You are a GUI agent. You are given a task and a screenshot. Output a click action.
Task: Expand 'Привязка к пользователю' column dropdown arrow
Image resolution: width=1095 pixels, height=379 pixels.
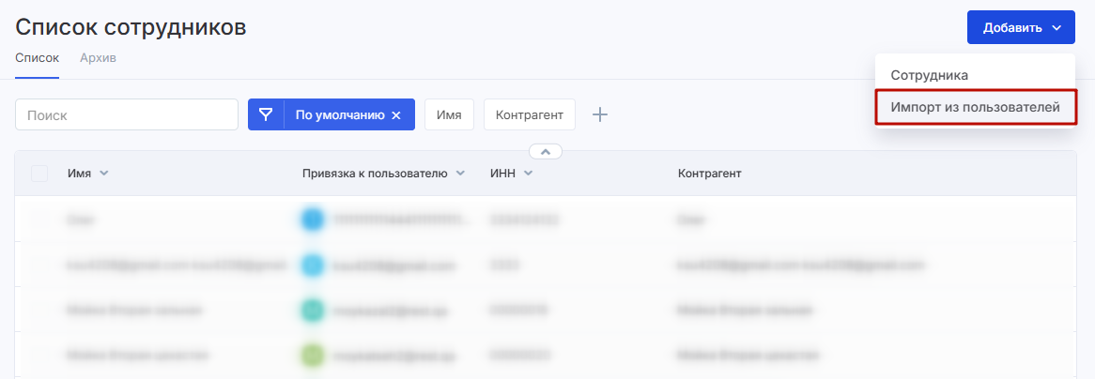point(460,174)
